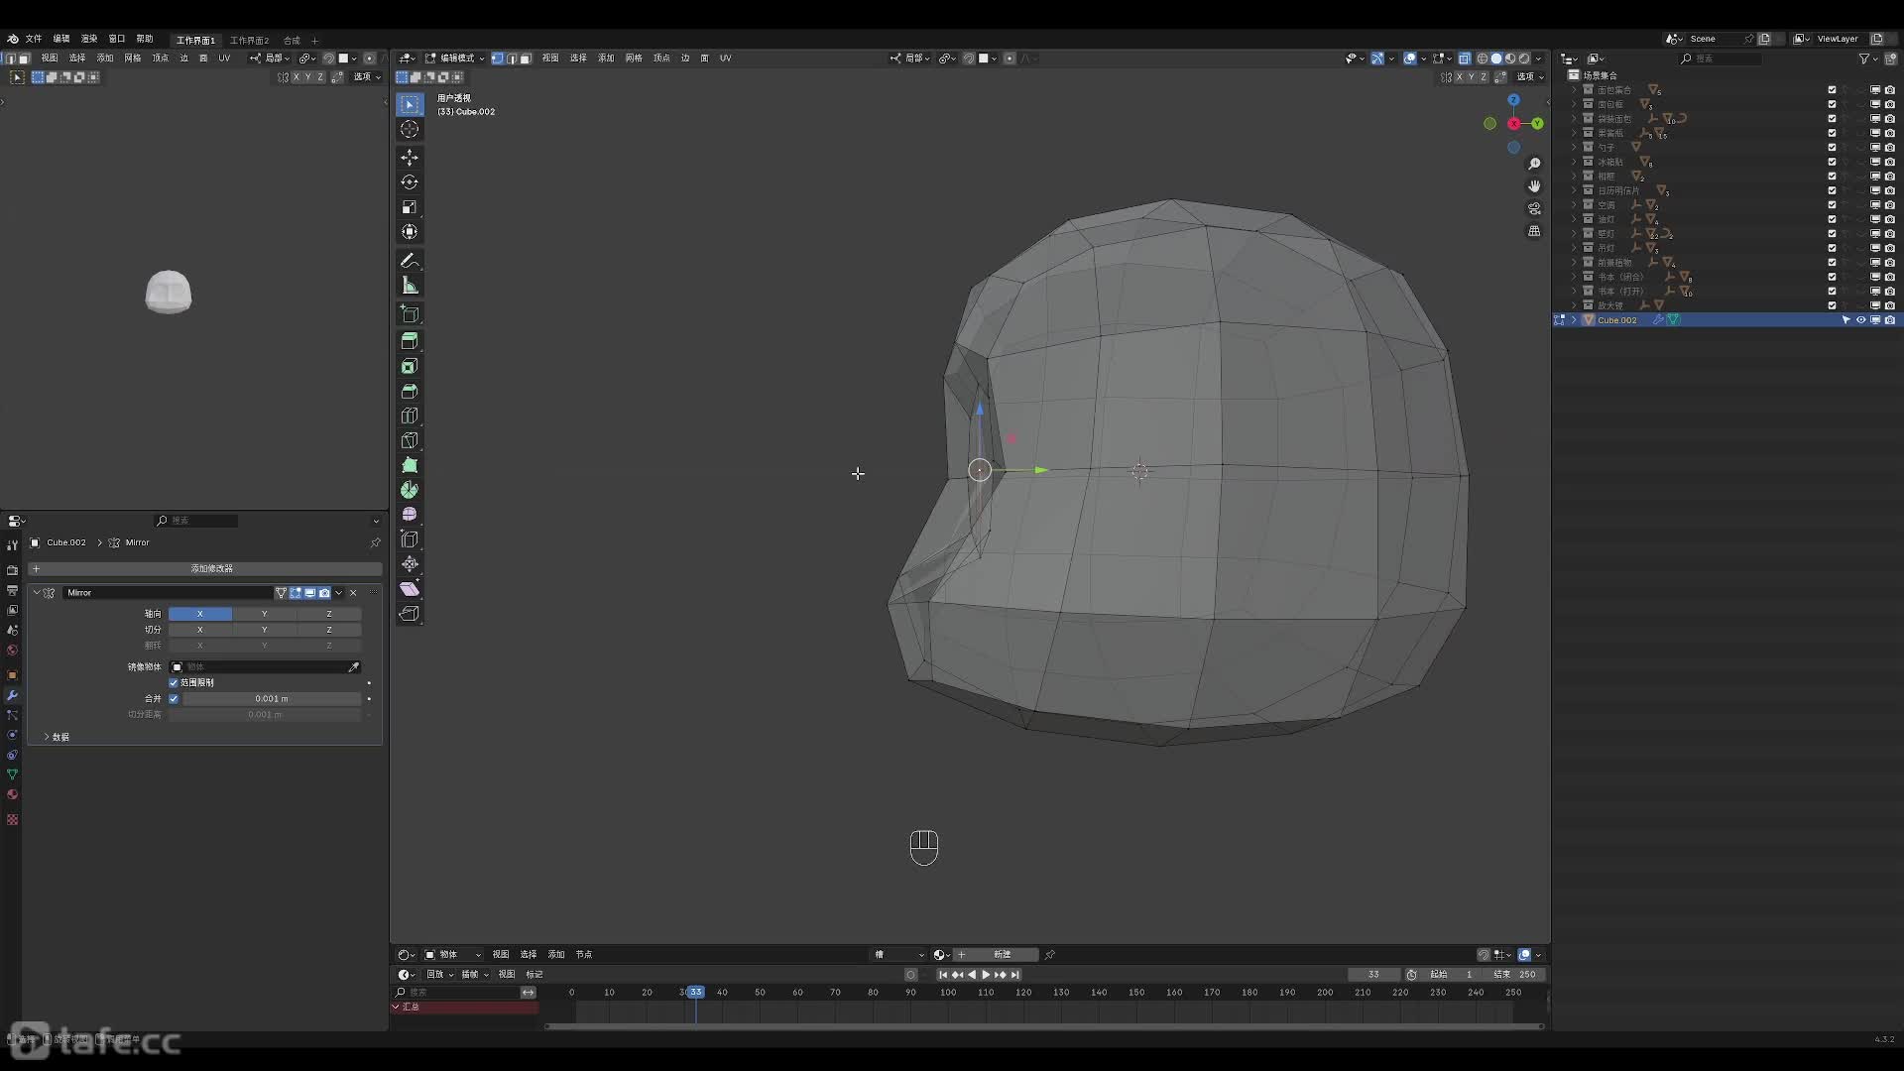Uncheck the 范围限制 clipping checkbox
Viewport: 1904px width, 1071px height.
coord(174,682)
